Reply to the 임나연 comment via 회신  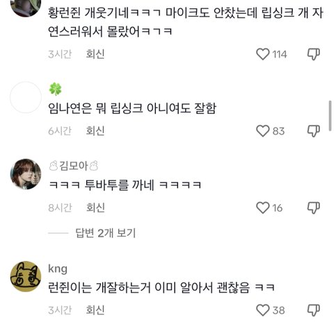(x=95, y=131)
